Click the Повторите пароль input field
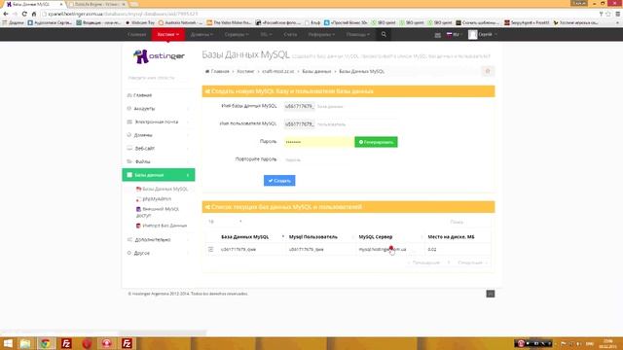This screenshot has width=623, height=350. 319,159
